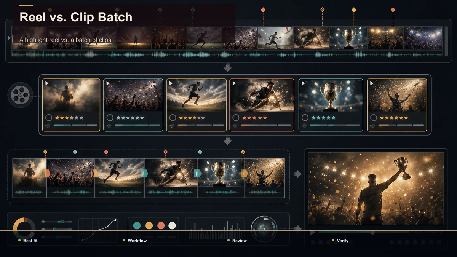Select the solid coral diamond marker above the reel running clip
This screenshot has width=457, height=257.
pyautogui.click(x=106, y=152)
